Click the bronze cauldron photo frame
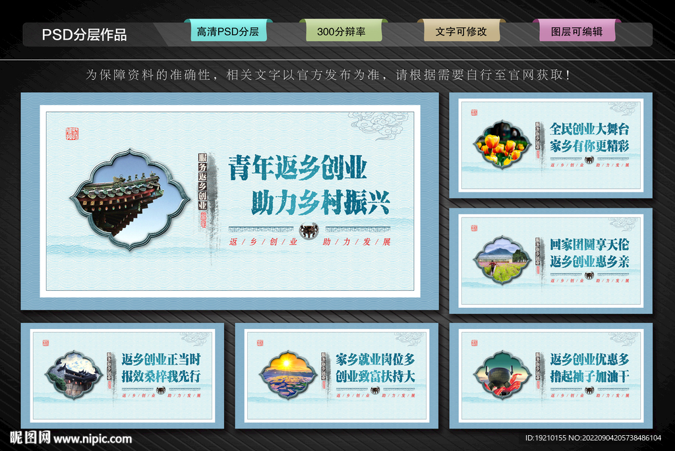The width and height of the screenshot is (675, 451). point(502,375)
